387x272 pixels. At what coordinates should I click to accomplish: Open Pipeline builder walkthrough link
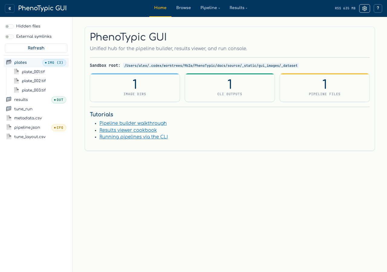point(133,123)
